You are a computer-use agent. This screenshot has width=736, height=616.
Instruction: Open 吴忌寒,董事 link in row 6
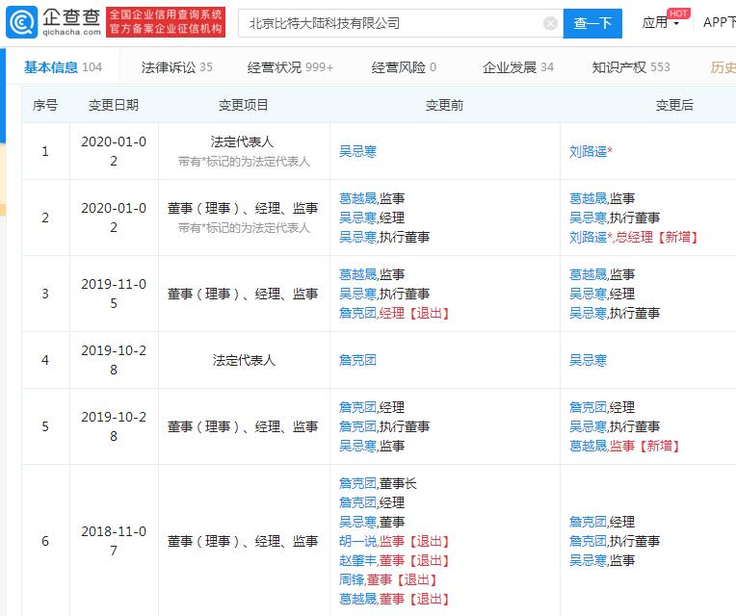372,522
